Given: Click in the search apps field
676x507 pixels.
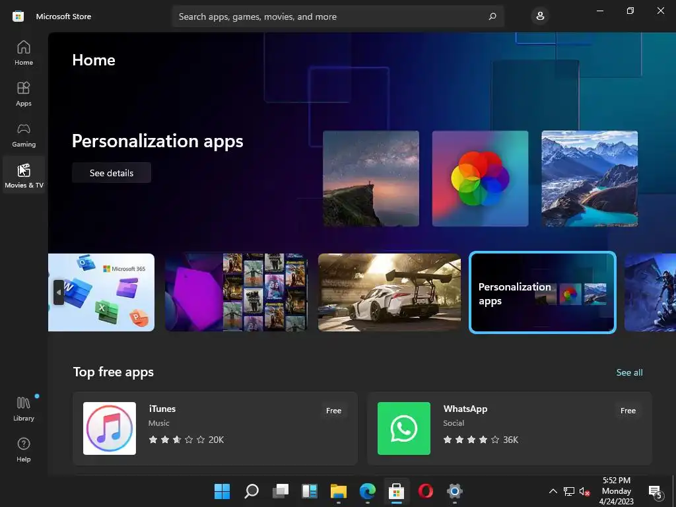Looking at the screenshot, I should (x=337, y=17).
